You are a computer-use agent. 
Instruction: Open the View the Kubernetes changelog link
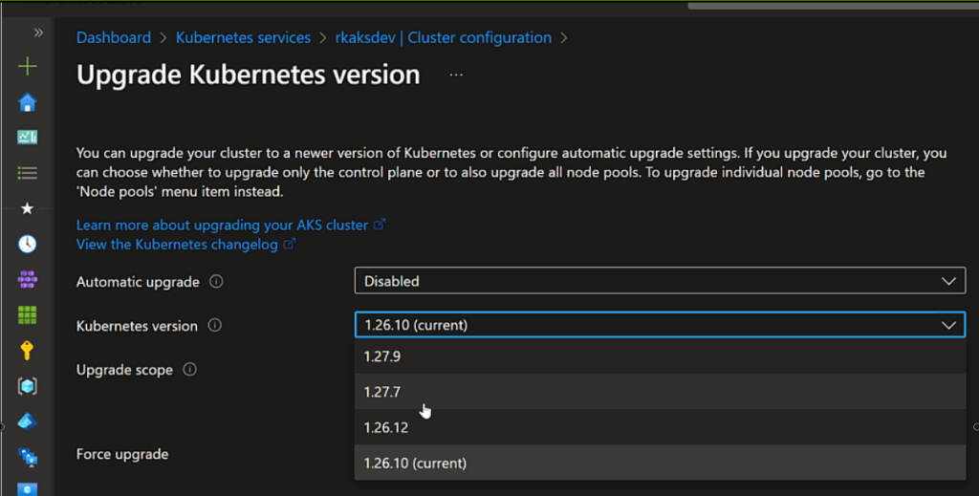pyautogui.click(x=177, y=244)
